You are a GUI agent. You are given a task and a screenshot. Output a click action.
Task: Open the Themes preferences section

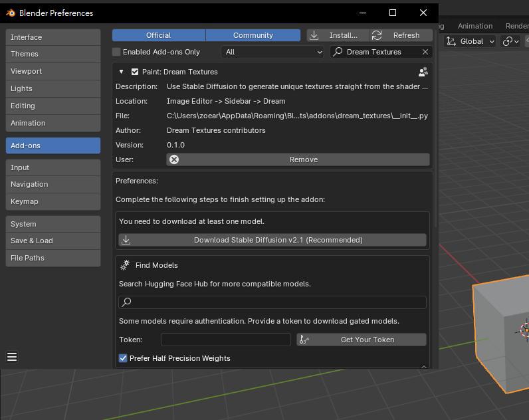pyautogui.click(x=53, y=54)
